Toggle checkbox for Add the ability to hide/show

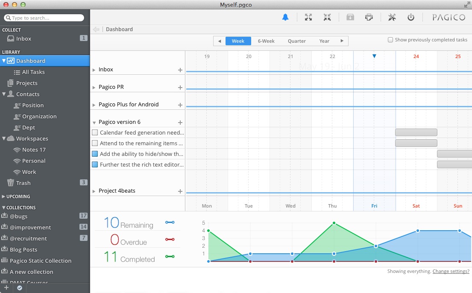click(x=95, y=154)
